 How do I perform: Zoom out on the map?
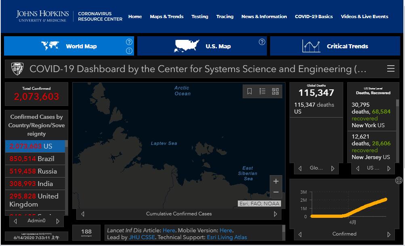pos(276,192)
